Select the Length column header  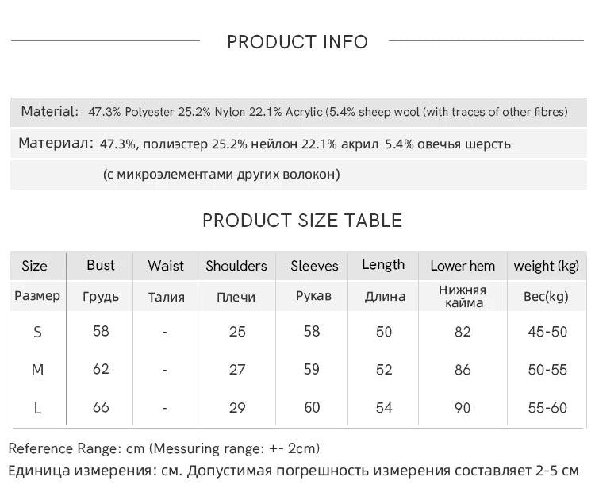point(383,265)
